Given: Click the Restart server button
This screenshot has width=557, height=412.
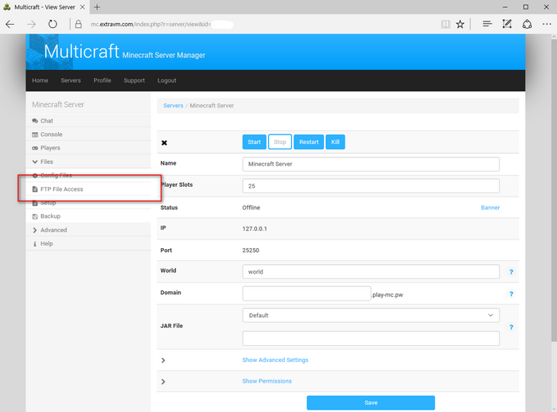Looking at the screenshot, I should [x=309, y=142].
